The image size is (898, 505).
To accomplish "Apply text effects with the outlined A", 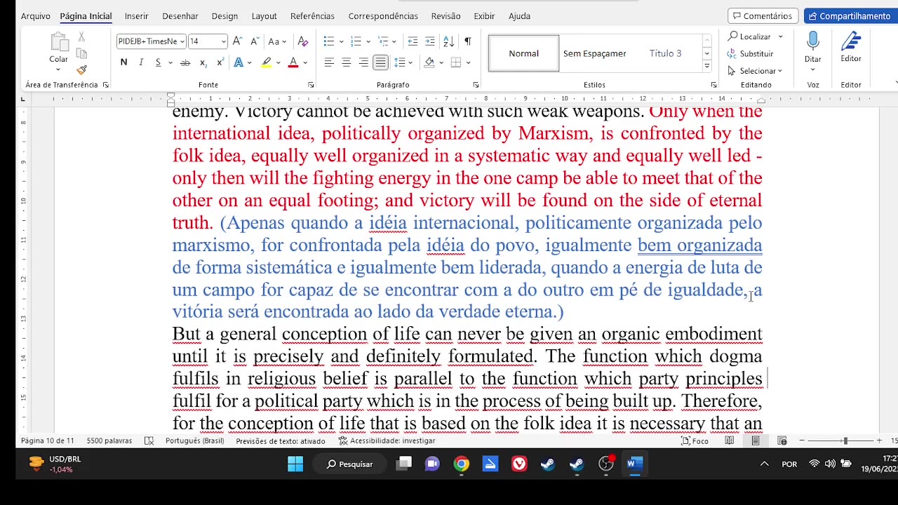I will pyautogui.click(x=239, y=62).
